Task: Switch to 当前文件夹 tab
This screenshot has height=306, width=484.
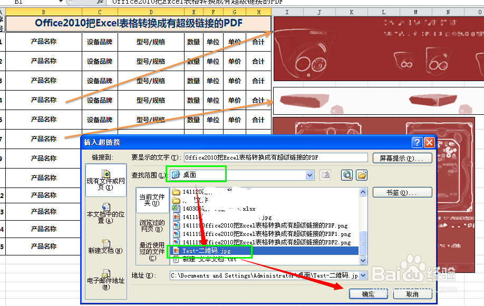Action: coord(152,200)
